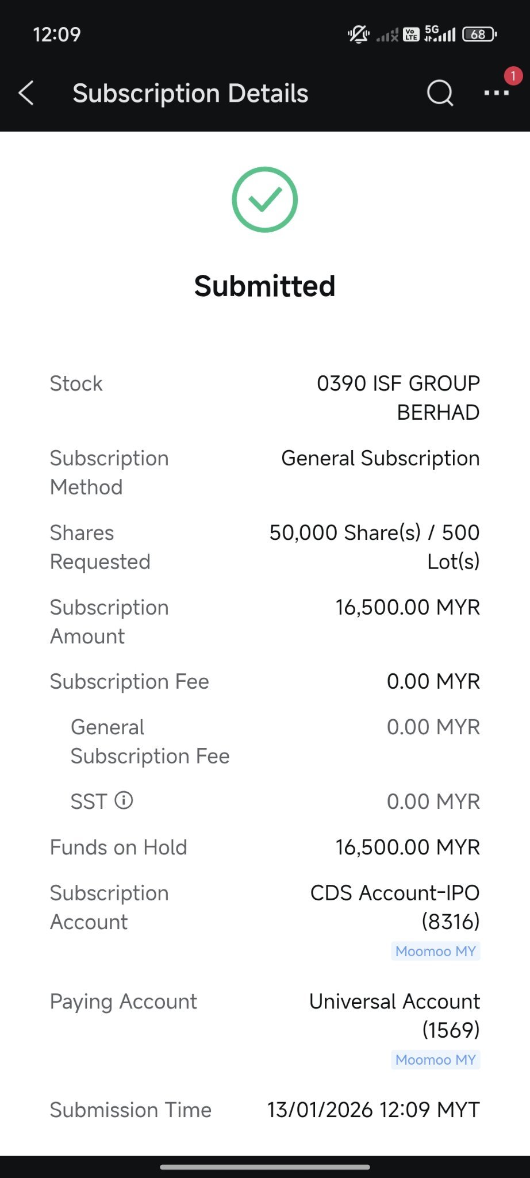Tap the Funds on Hold amount
Screen dimensions: 530x1178
(408, 847)
